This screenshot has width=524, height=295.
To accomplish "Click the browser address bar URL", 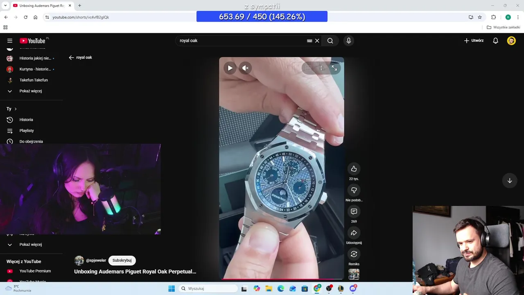I will [x=81, y=17].
